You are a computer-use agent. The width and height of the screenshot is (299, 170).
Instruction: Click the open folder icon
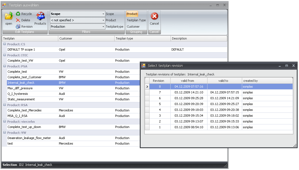[x=9, y=16]
